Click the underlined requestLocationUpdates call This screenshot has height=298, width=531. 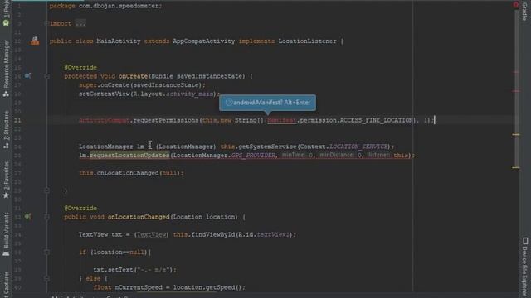pos(129,156)
